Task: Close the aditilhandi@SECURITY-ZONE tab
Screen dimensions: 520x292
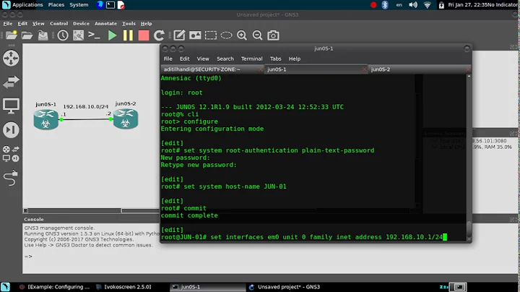Action: pyautogui.click(x=261, y=69)
